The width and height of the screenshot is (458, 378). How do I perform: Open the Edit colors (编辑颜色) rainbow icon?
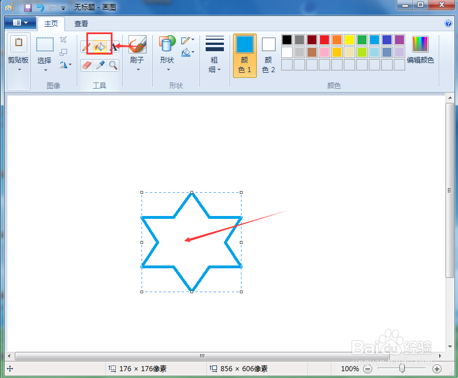pyautogui.click(x=420, y=44)
